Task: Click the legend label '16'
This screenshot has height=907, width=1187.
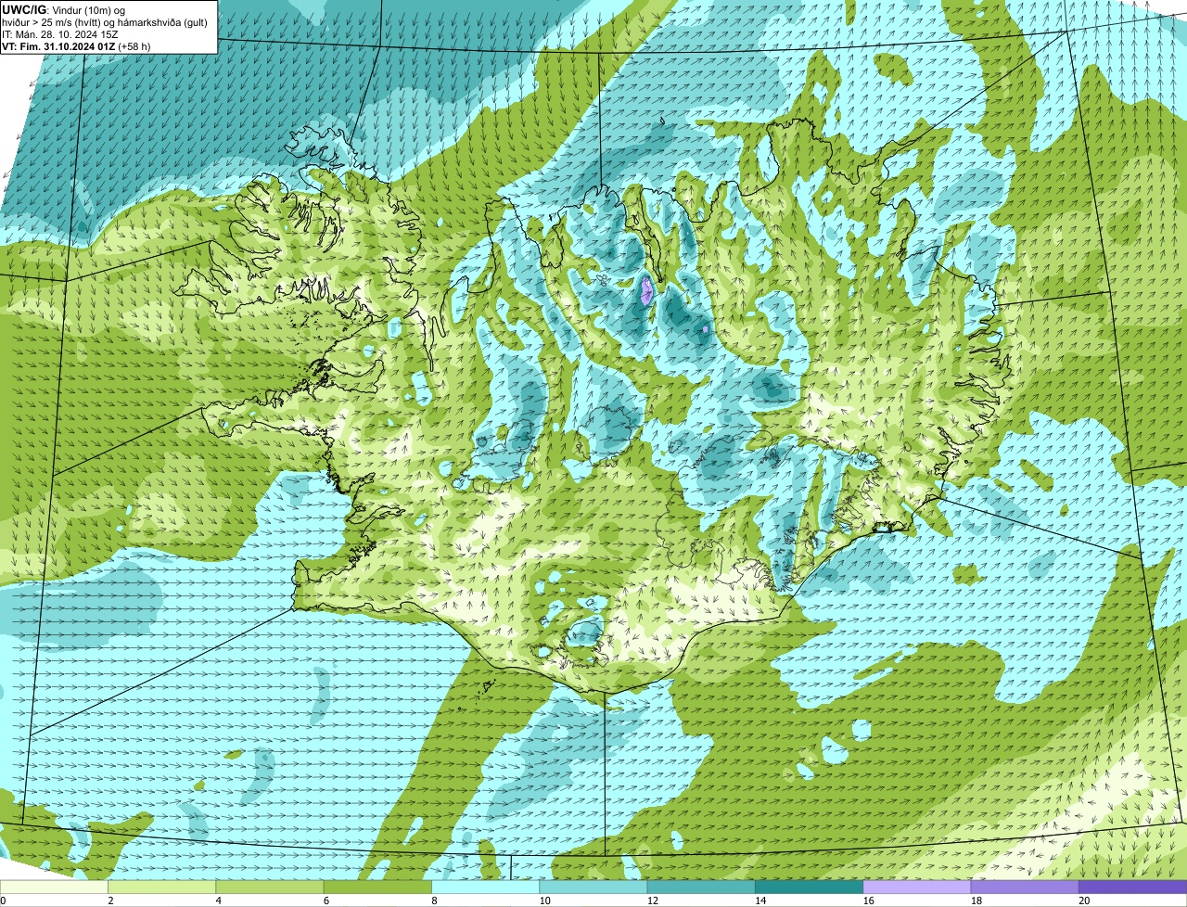Action: pos(868,900)
